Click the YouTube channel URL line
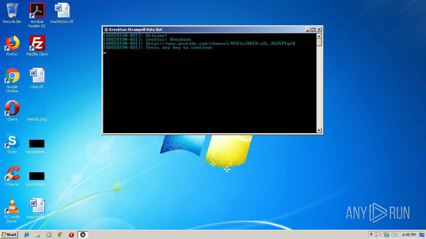 pos(199,43)
